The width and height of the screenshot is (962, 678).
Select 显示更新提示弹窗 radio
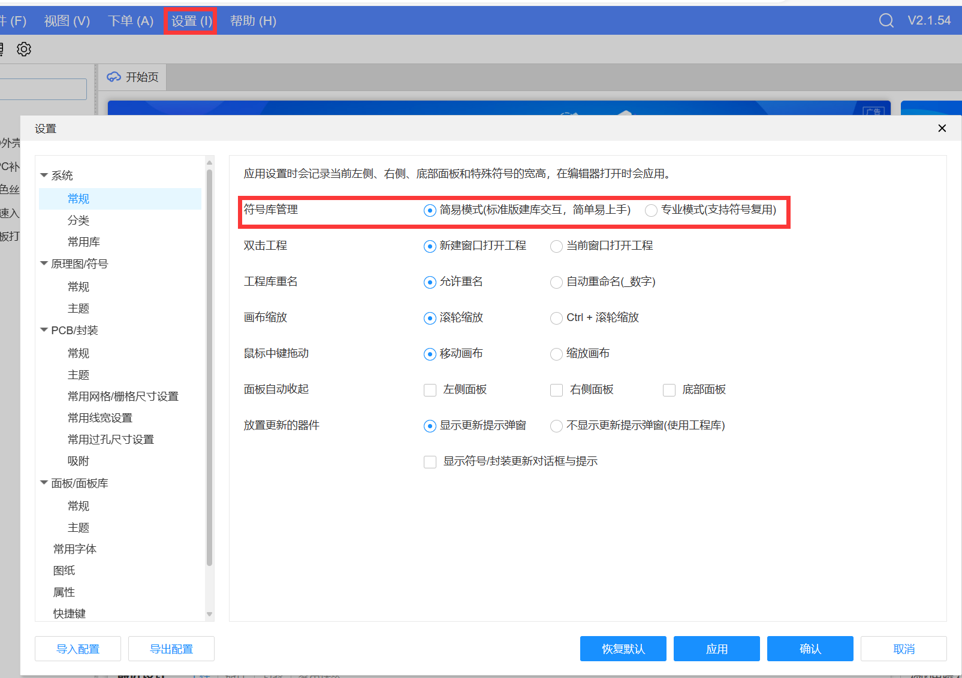430,426
